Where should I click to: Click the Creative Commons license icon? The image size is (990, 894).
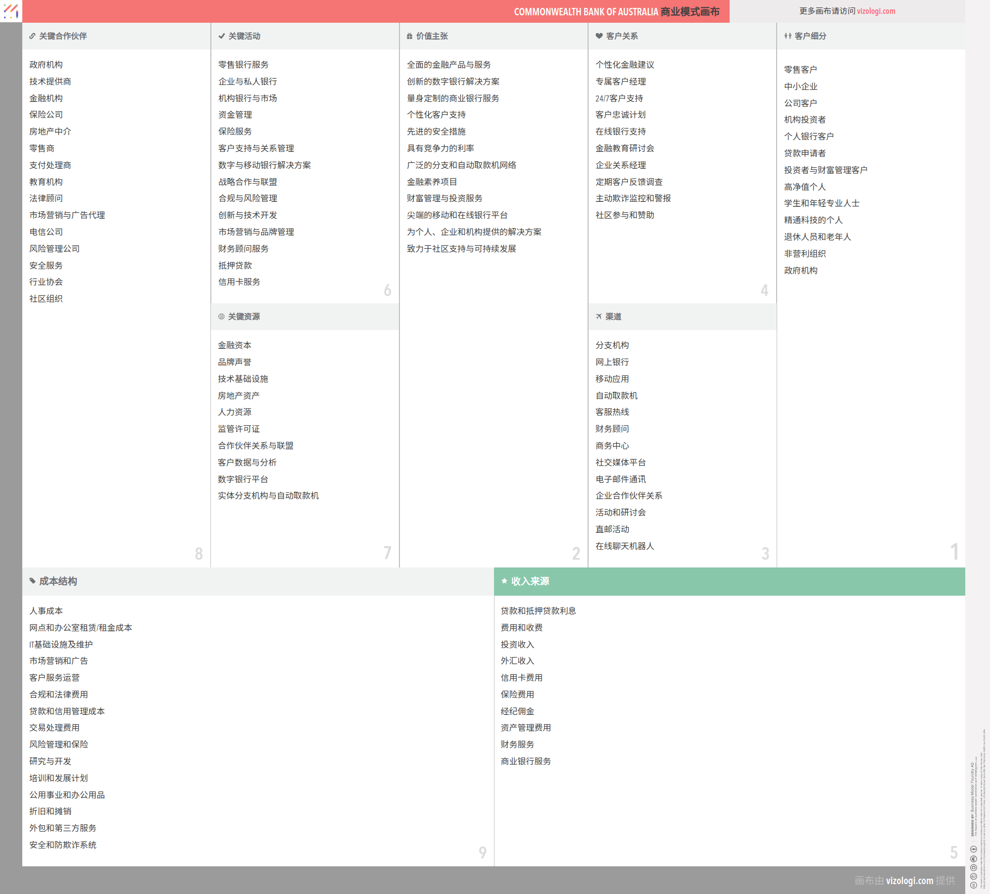coord(973,885)
